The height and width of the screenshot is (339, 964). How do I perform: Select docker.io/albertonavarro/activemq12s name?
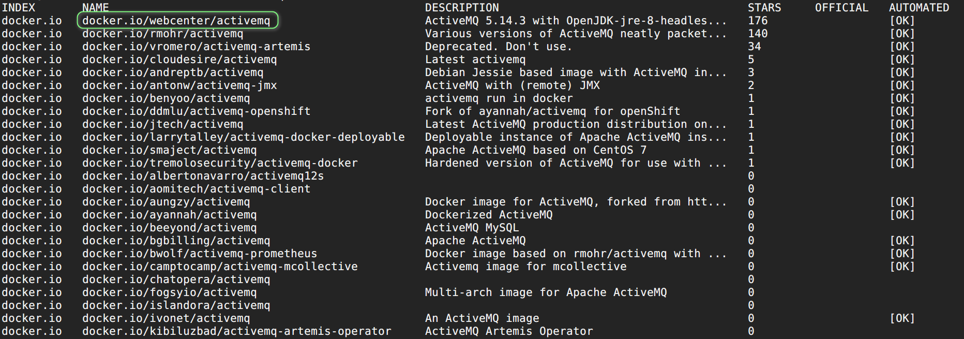pyautogui.click(x=203, y=176)
